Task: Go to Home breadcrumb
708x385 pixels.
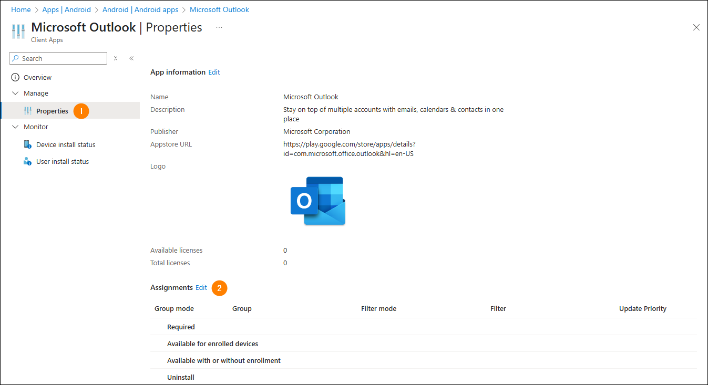Action: click(x=21, y=9)
